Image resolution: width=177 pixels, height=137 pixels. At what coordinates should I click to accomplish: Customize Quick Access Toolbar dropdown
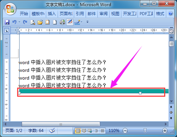tap(87, 22)
